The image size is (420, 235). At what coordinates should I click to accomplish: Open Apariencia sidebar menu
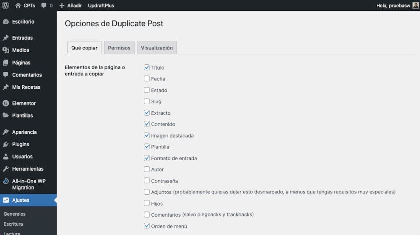pos(24,132)
